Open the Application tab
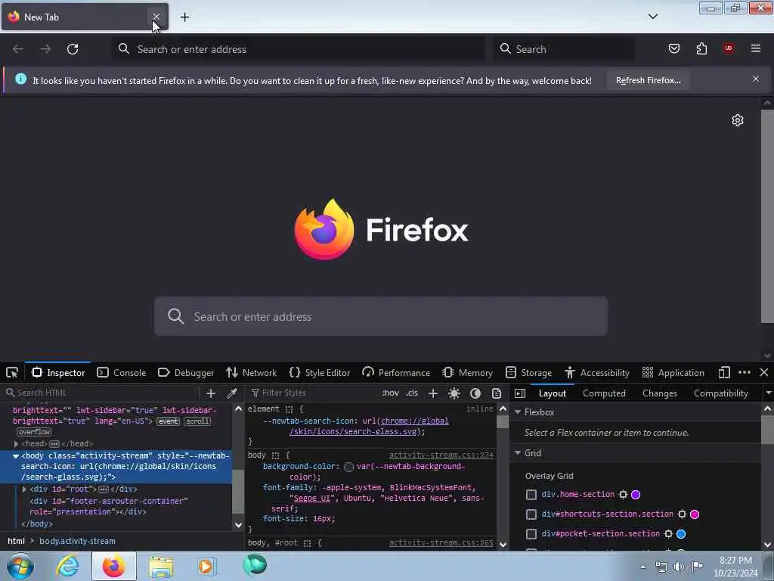Viewport: 774px width, 581px height. coord(673,372)
